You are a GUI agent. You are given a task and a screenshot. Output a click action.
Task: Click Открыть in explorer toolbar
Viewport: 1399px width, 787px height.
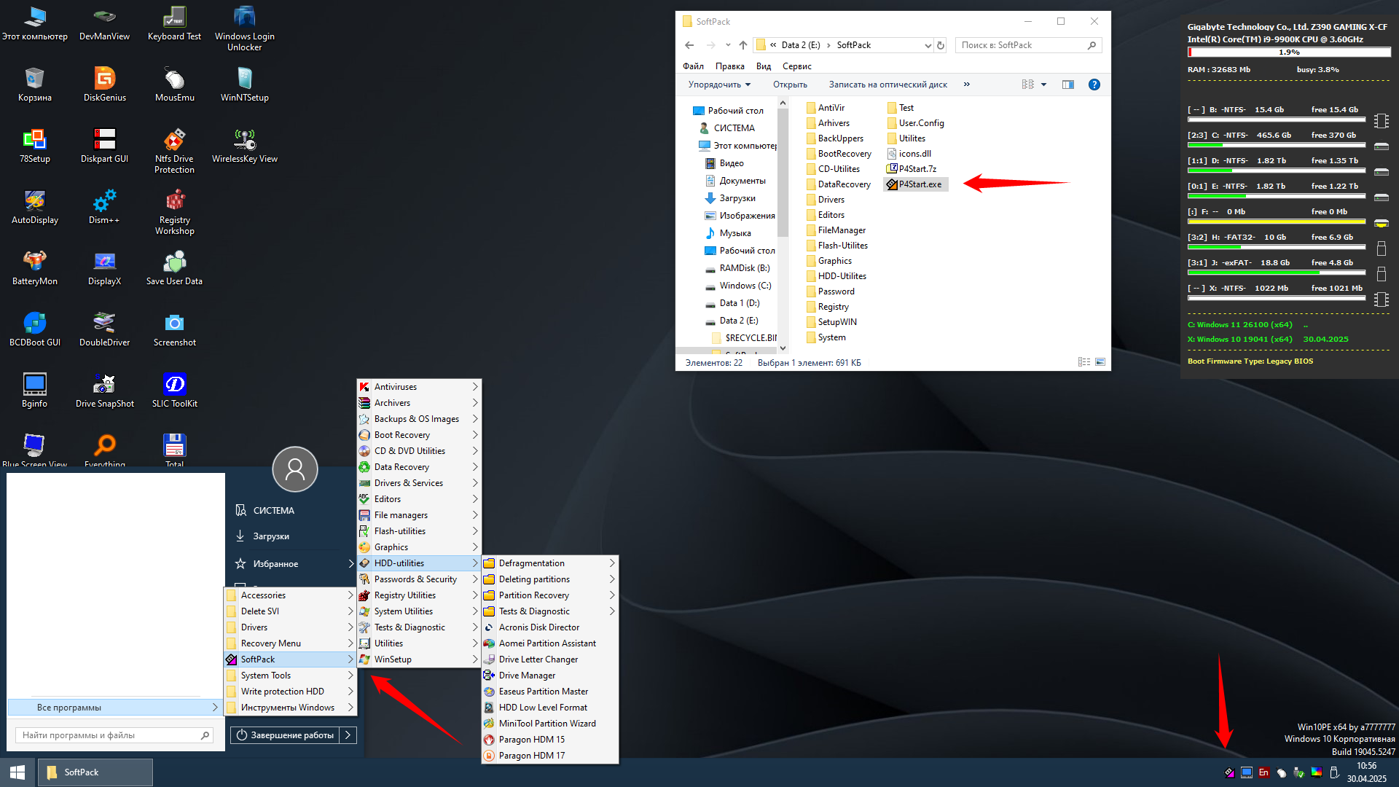(x=790, y=85)
